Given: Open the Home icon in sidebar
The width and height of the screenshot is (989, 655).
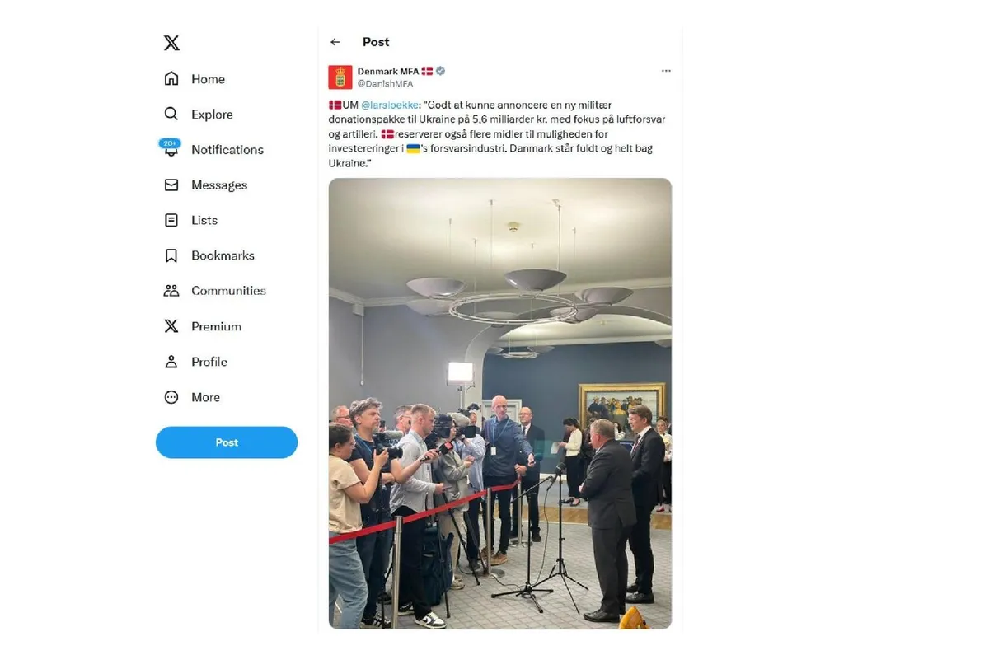Looking at the screenshot, I should [171, 78].
